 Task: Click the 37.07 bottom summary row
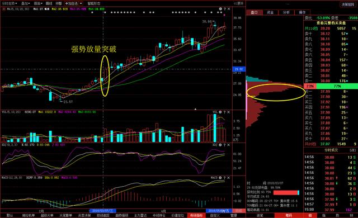331,144
